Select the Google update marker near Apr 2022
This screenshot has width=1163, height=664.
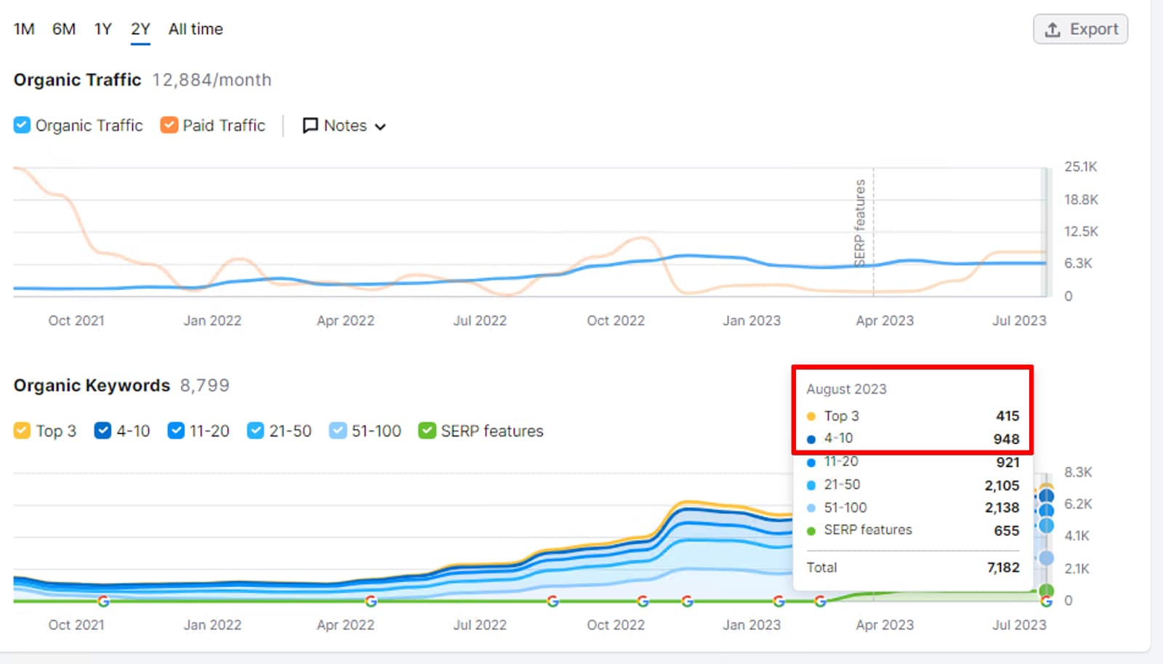click(372, 602)
